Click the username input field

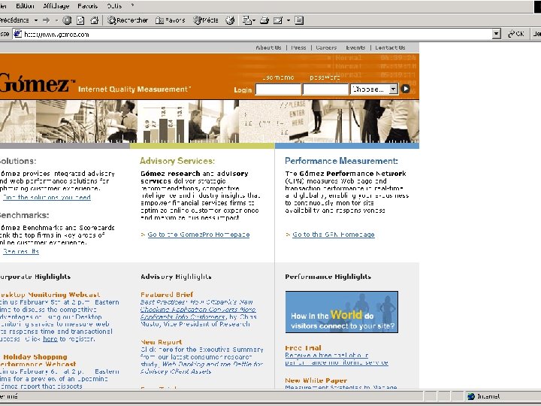pyautogui.click(x=278, y=89)
